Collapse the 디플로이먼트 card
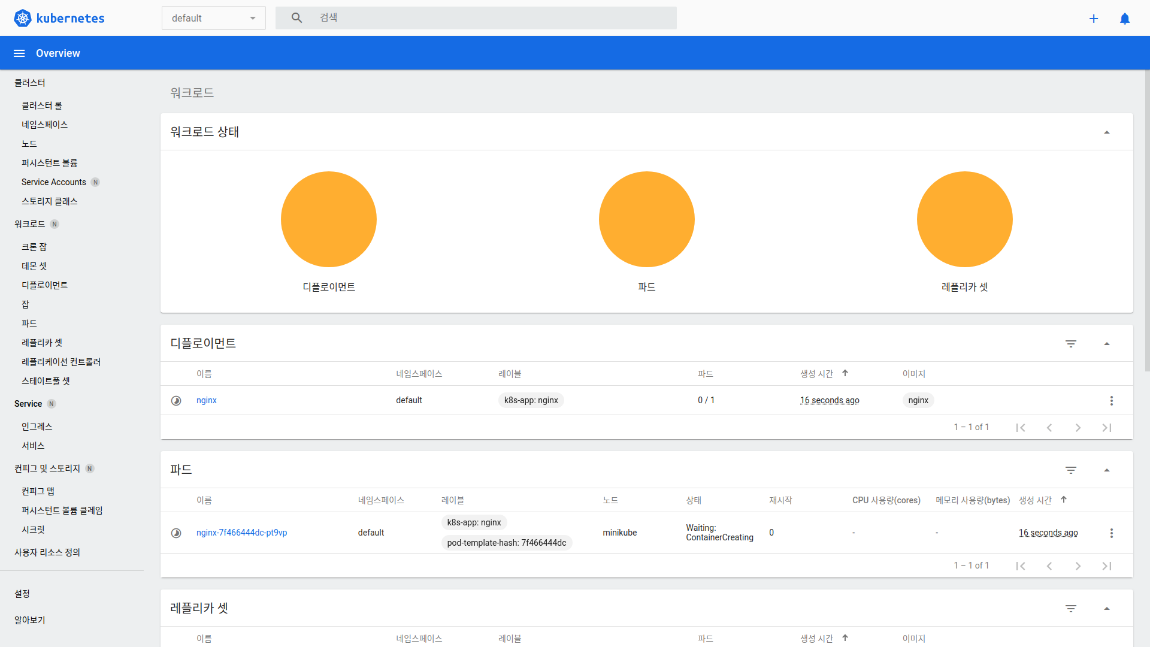 pos(1107,344)
